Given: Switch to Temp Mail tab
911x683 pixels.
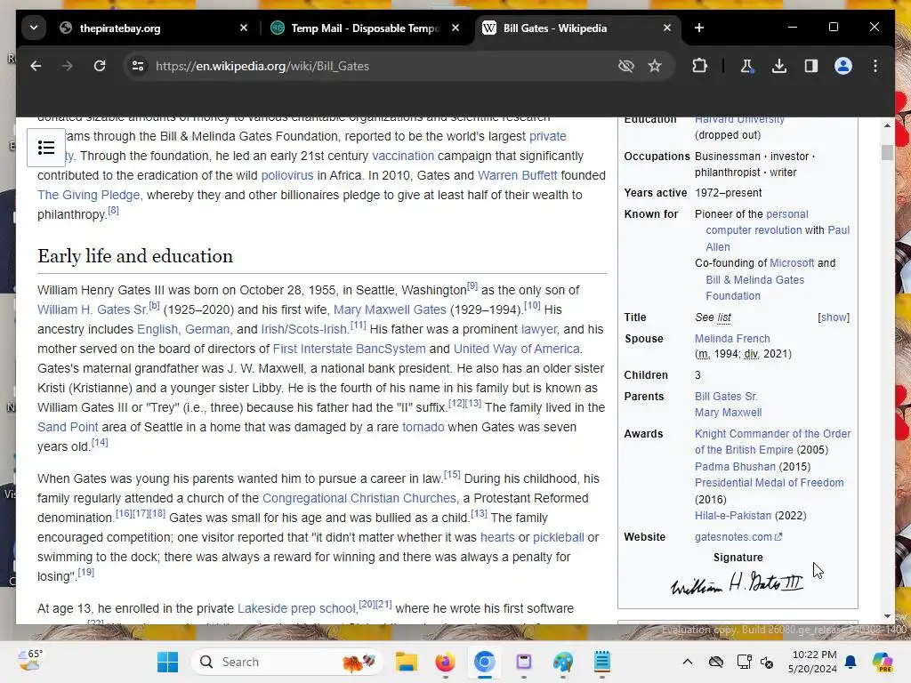Looking at the screenshot, I should tap(365, 28).
